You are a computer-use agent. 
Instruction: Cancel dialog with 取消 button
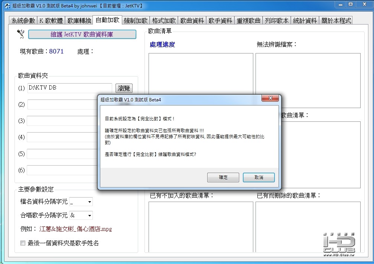pyautogui.click(x=259, y=177)
